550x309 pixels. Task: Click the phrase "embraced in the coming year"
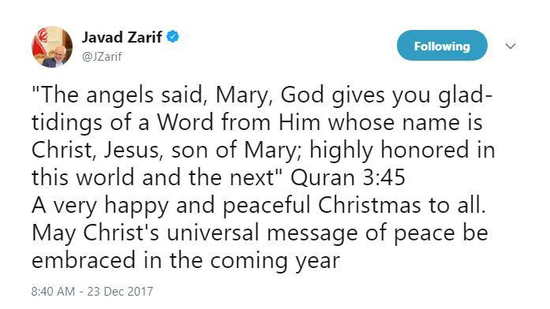tap(186, 261)
